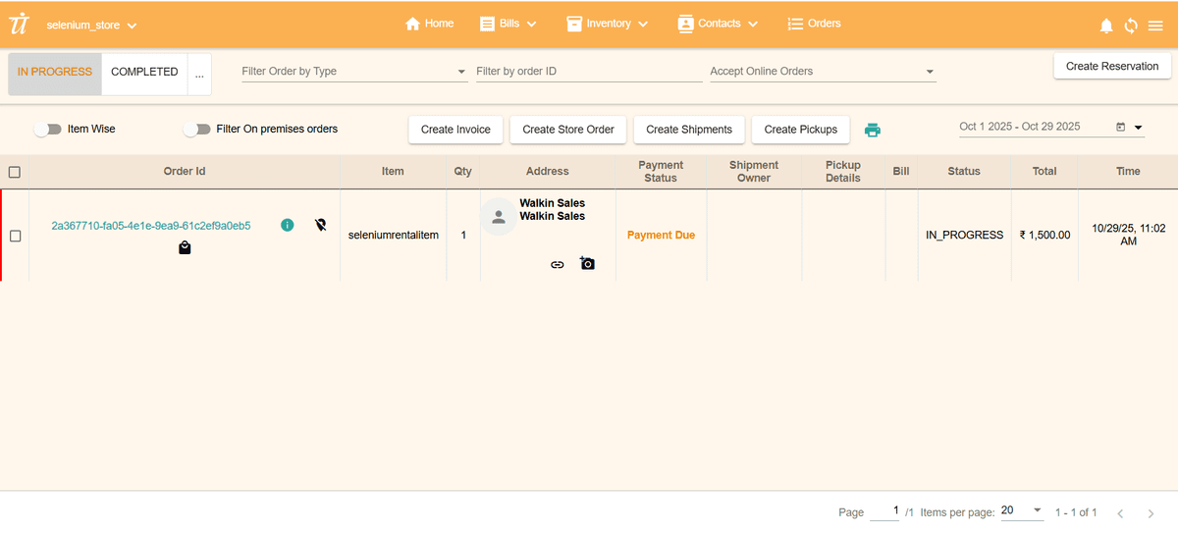Switch to the COMPLETED tab

tap(144, 73)
